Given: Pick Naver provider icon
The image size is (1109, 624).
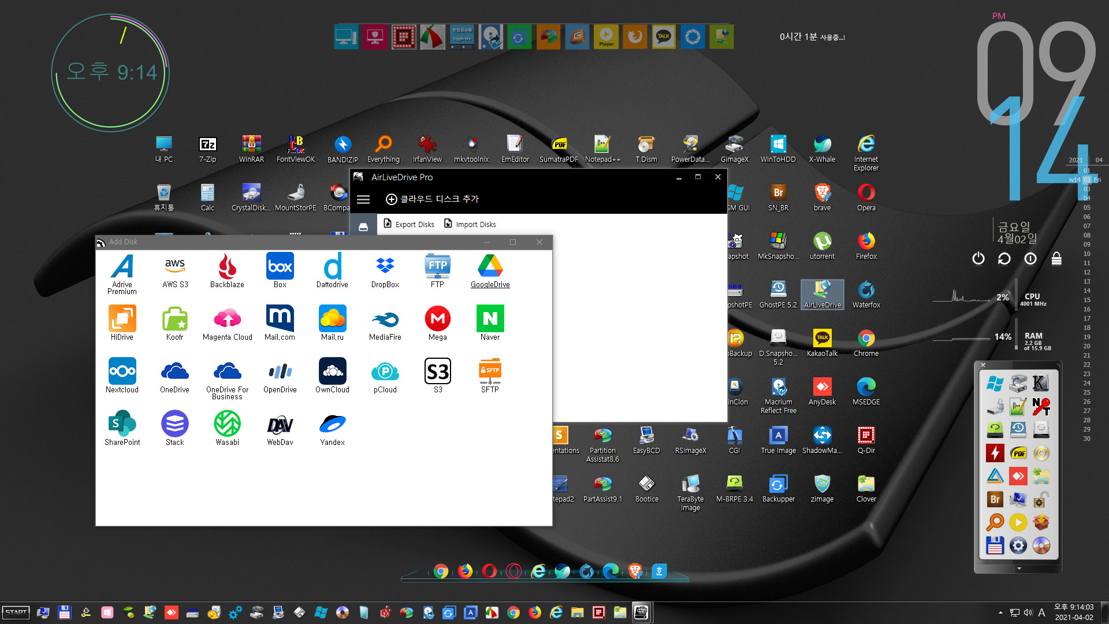Looking at the screenshot, I should tap(490, 323).
